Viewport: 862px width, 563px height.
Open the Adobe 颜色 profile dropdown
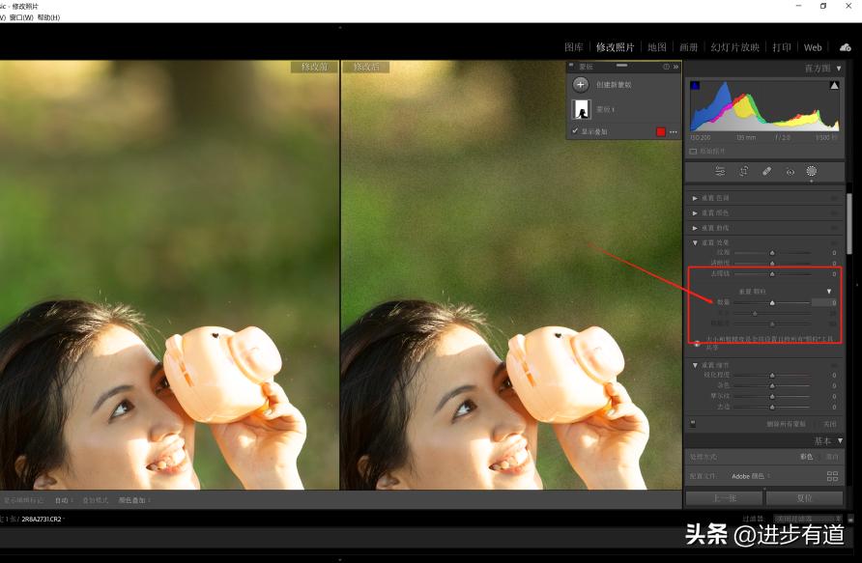(x=750, y=476)
